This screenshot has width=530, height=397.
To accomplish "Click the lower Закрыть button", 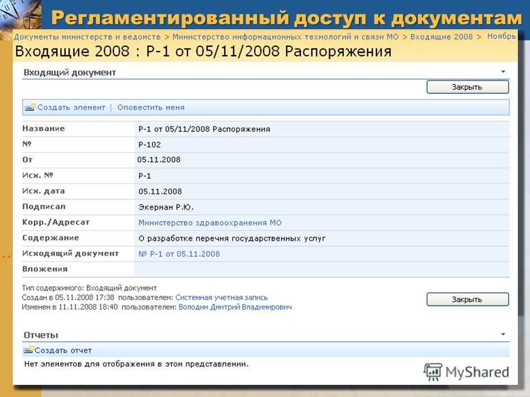I will pos(468,299).
